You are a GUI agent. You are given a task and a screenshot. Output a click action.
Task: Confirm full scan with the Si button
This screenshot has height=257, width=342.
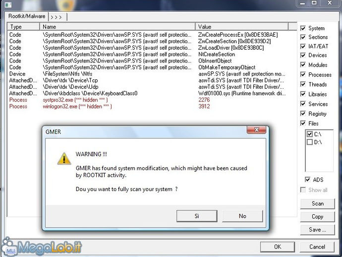[197, 216]
